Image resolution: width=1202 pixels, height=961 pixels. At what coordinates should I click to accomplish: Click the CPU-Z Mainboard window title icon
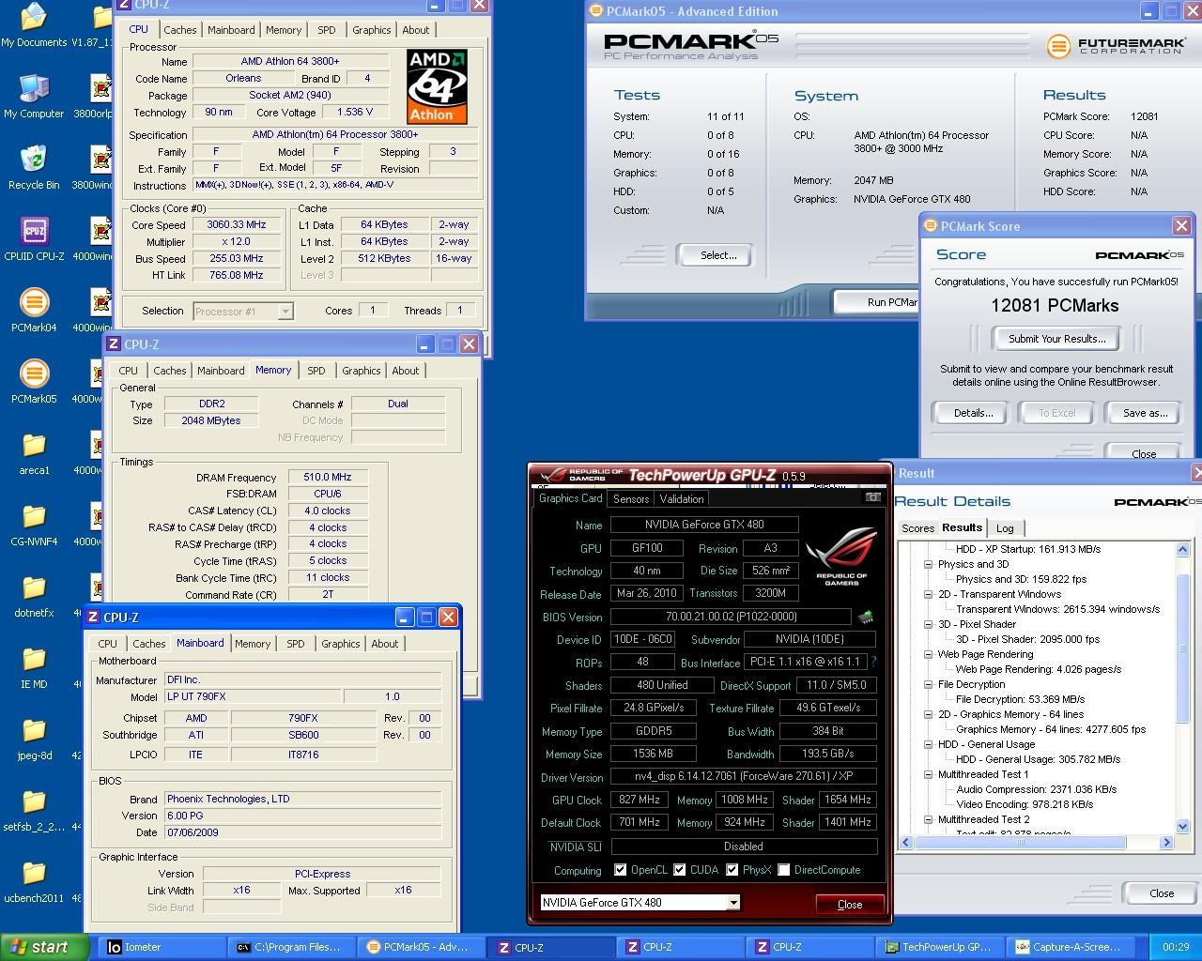pos(93,618)
